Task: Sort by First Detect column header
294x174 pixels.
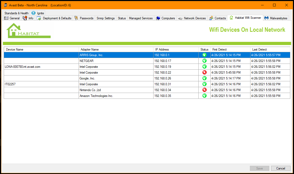Action: (x=230, y=50)
